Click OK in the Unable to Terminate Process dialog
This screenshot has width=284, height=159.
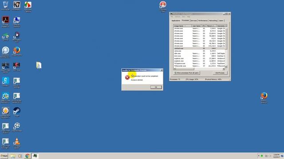pos(156,87)
